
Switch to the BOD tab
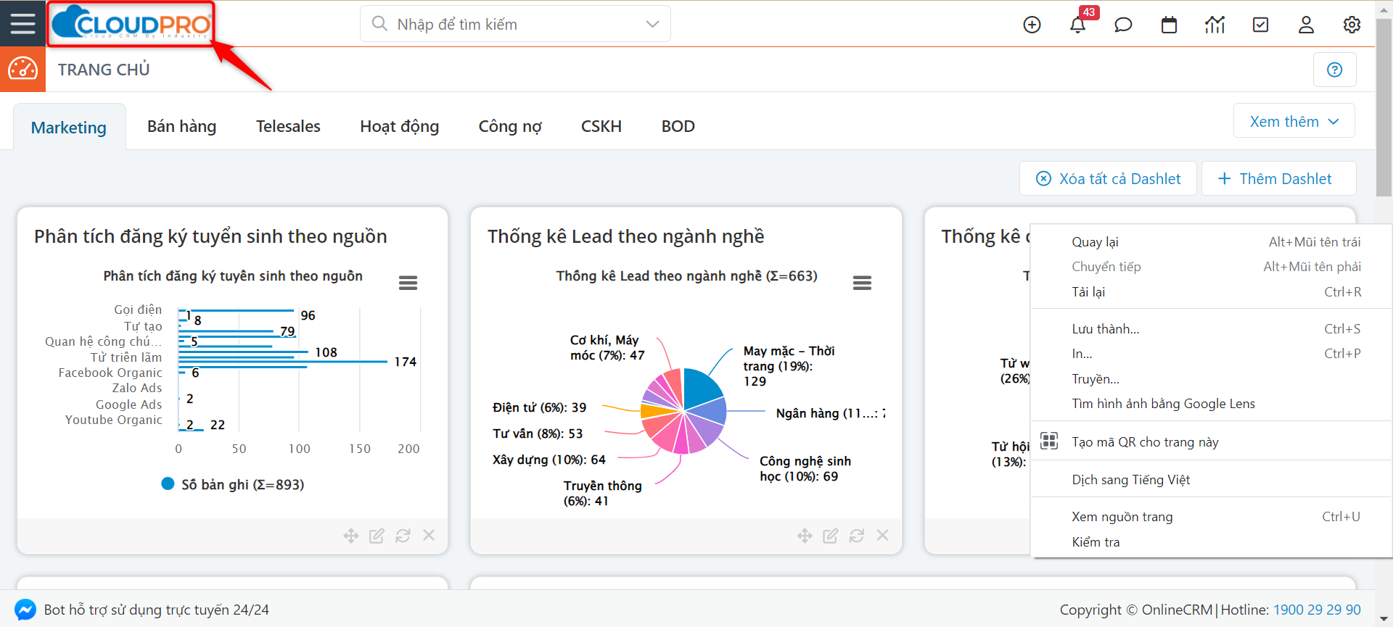[678, 126]
